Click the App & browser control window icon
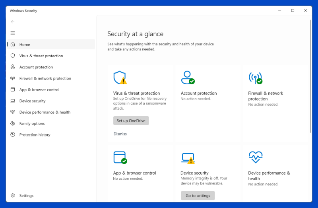 120,157
